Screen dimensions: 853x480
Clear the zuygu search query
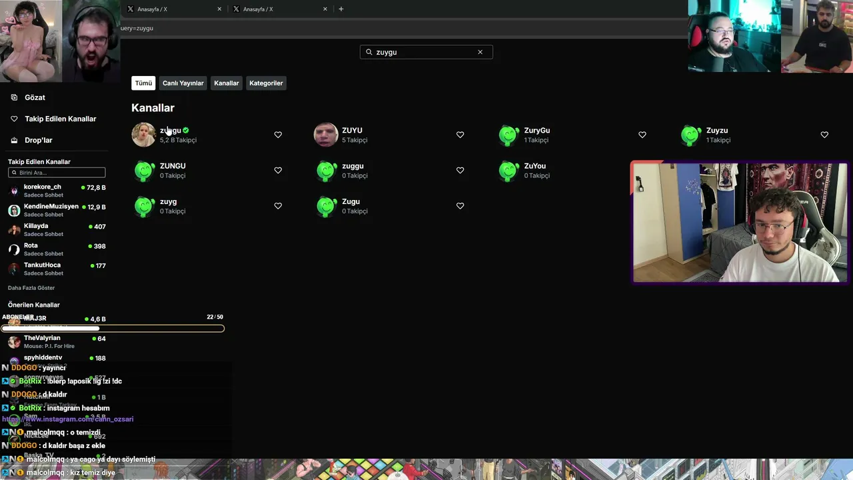click(480, 52)
